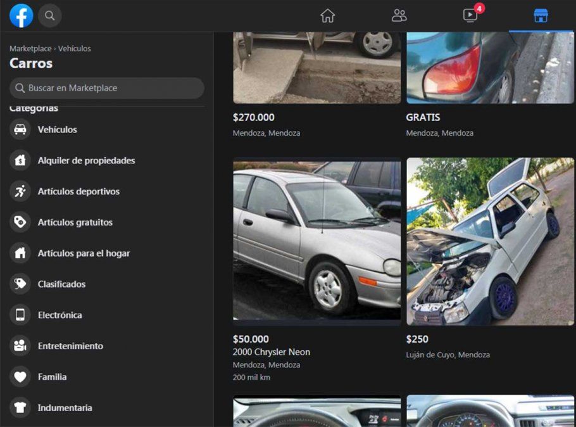576x427 pixels.
Task: Click the Vehículos breadcrumb link
Action: tap(75, 49)
